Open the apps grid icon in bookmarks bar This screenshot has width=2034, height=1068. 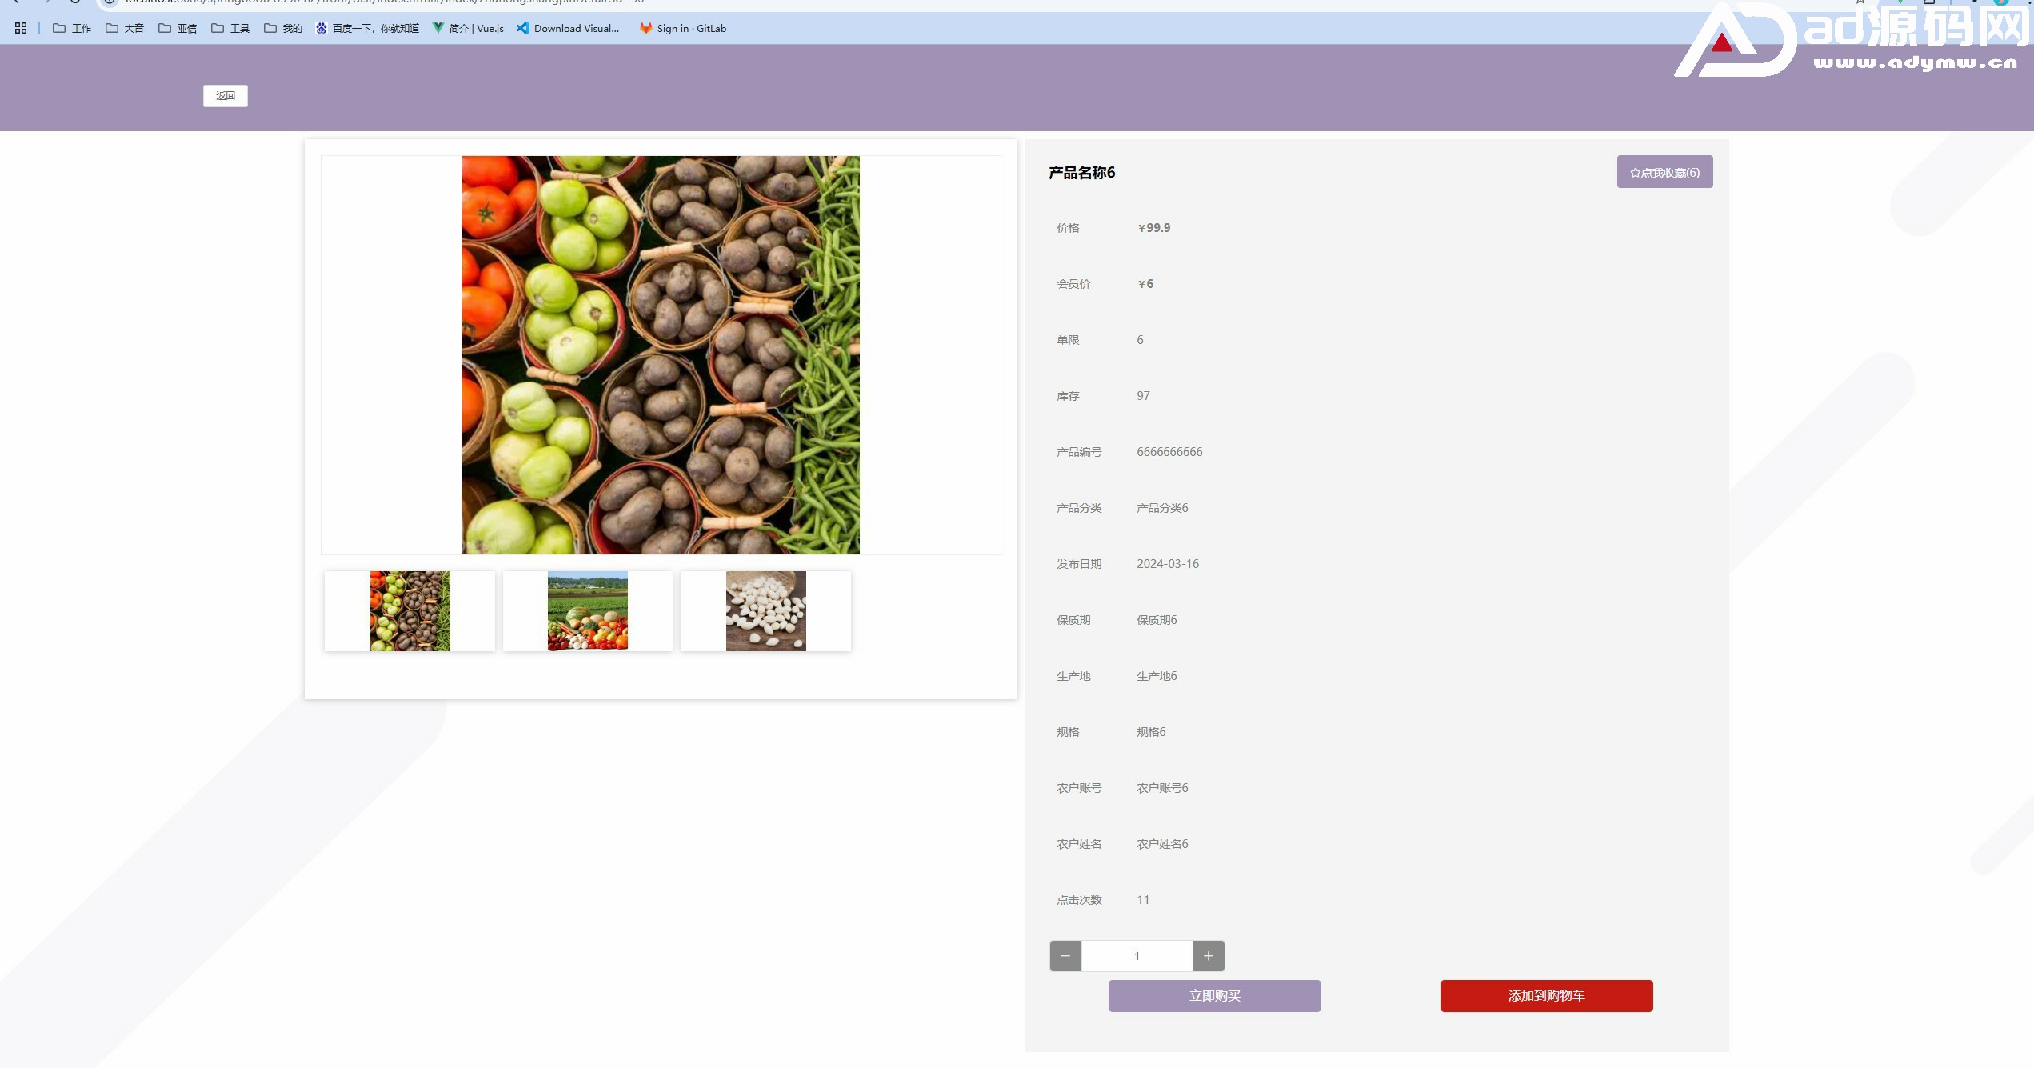(21, 28)
